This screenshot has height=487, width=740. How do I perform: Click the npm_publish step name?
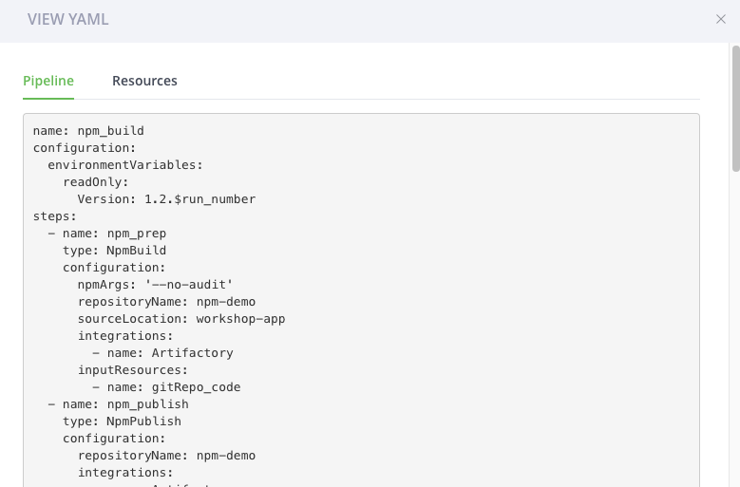(x=148, y=404)
